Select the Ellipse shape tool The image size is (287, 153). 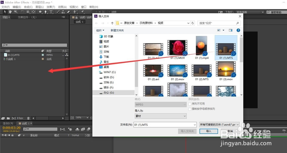40,12
